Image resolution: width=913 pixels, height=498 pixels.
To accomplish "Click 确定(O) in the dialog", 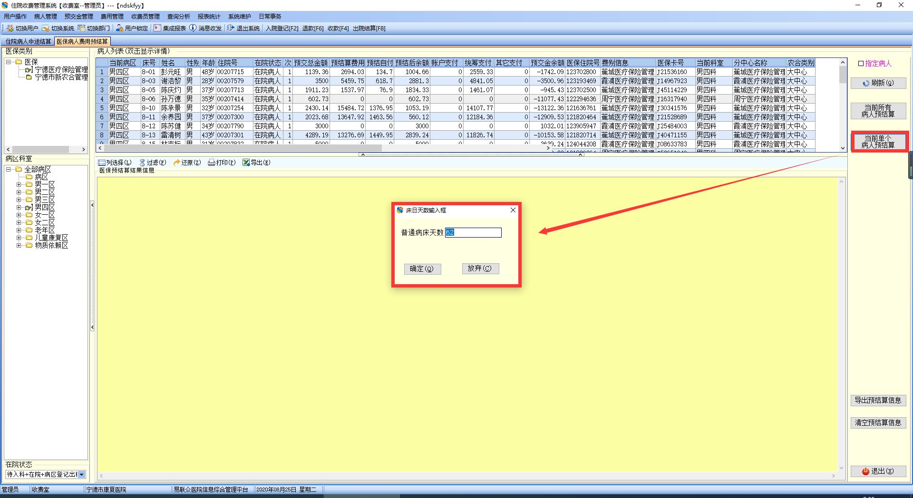I will pos(422,269).
